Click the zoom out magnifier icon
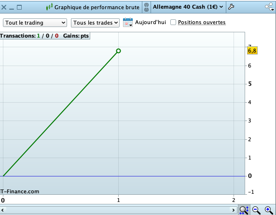Image resolution: width=276 pixels, height=215 pixels. 256,210
